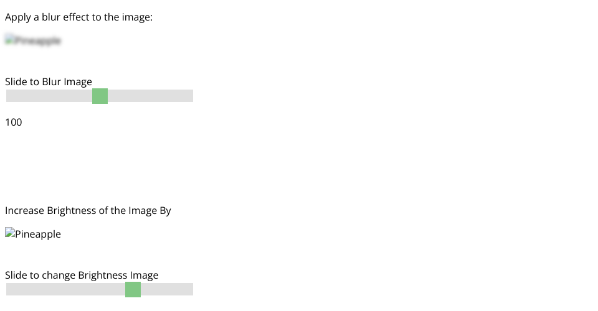Click the "Slide to change Brightness Image" label
Viewport: 598px width, 311px height.
[x=82, y=275]
